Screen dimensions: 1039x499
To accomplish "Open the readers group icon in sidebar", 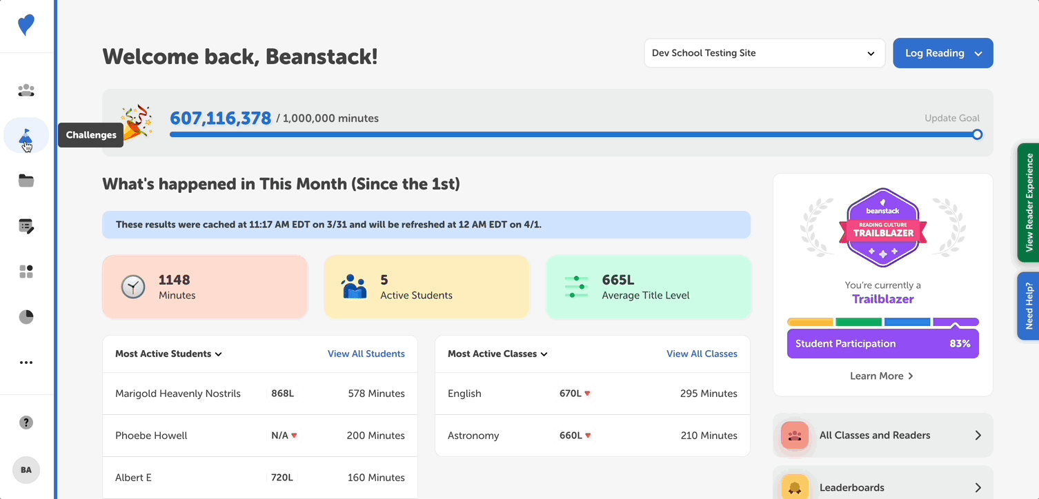I will [26, 90].
